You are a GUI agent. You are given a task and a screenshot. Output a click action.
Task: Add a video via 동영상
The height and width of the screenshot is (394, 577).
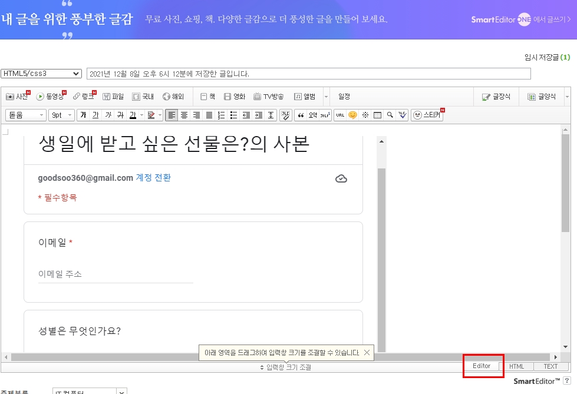click(x=51, y=97)
